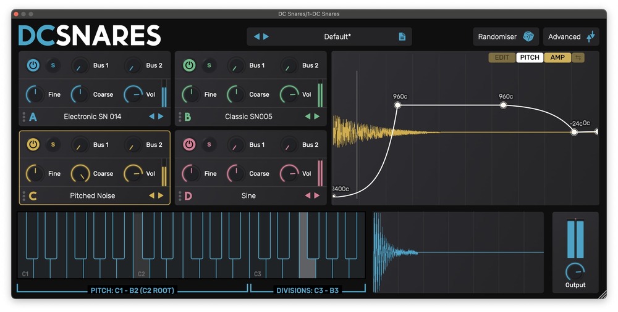618x312 pixels.
Task: Click layer B Coarse knob
Action: pyautogui.click(x=236, y=94)
